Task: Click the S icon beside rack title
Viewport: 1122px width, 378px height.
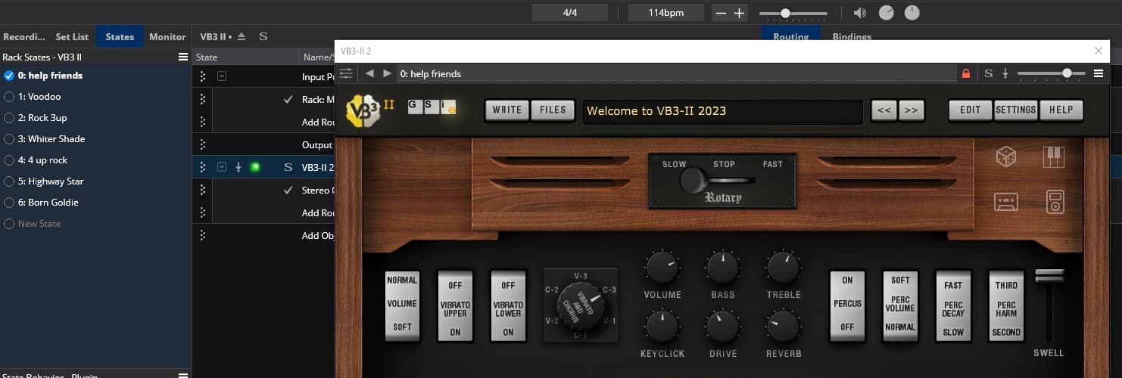Action: [263, 36]
